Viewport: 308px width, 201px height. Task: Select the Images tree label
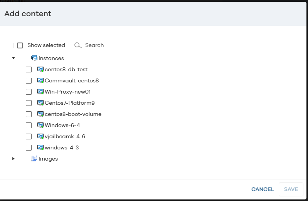coord(48,159)
